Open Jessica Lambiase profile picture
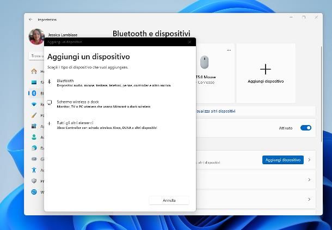 pos(36,36)
